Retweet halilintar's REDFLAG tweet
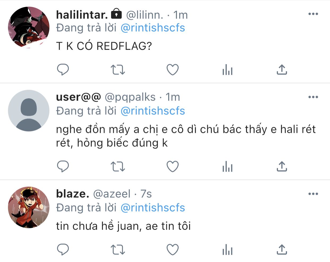This screenshot has width=330, height=262. tap(118, 69)
